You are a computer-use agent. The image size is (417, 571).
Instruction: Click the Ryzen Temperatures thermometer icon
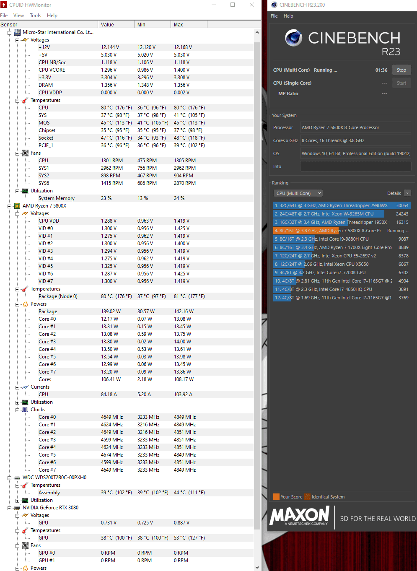[25, 289]
